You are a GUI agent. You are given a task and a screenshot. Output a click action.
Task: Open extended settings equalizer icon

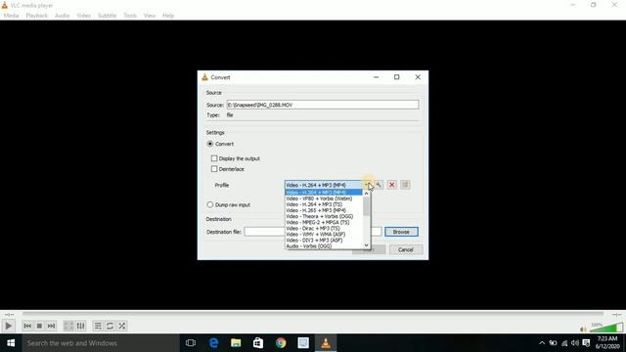click(x=80, y=326)
